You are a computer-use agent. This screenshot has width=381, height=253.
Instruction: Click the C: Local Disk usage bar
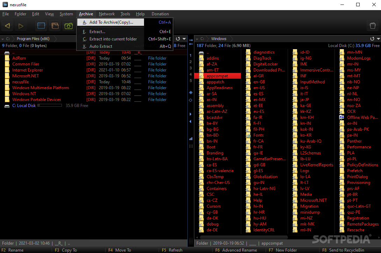[50, 106]
